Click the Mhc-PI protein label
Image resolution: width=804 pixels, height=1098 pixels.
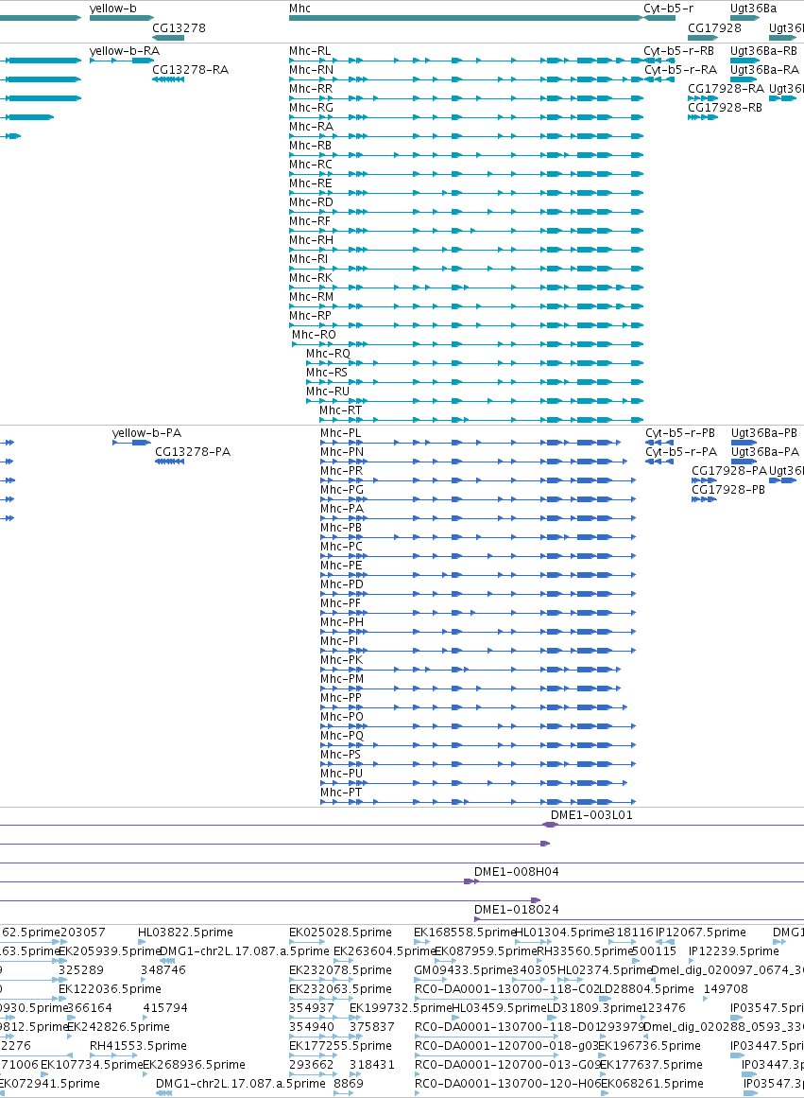click(339, 640)
